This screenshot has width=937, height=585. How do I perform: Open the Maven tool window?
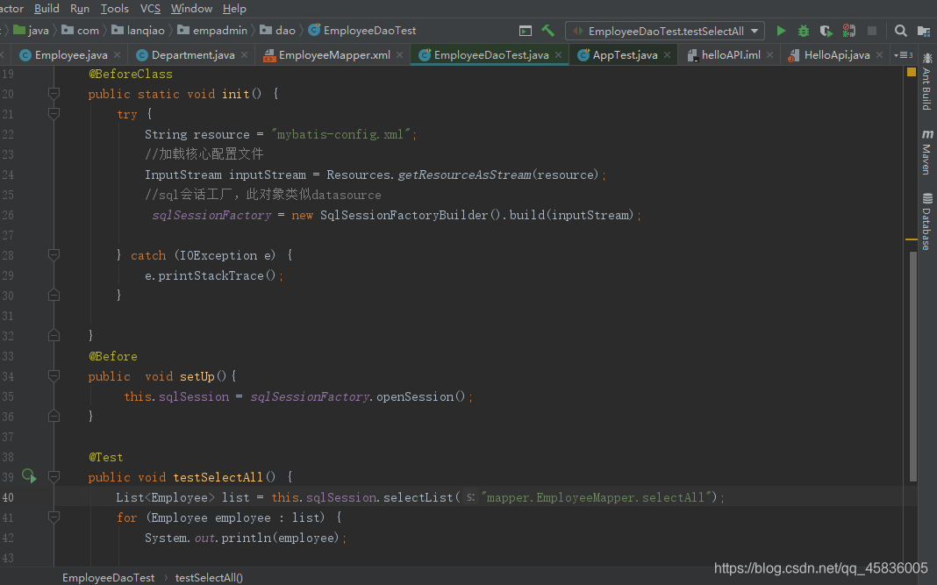click(x=926, y=151)
